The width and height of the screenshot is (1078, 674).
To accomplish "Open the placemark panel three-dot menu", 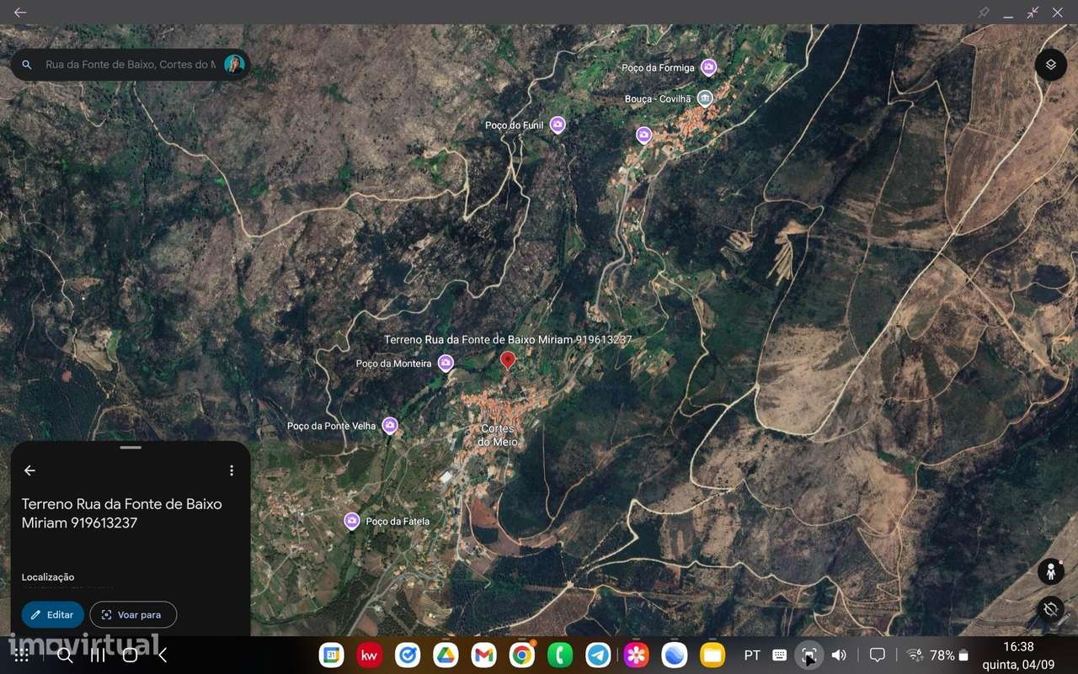I will point(232,470).
